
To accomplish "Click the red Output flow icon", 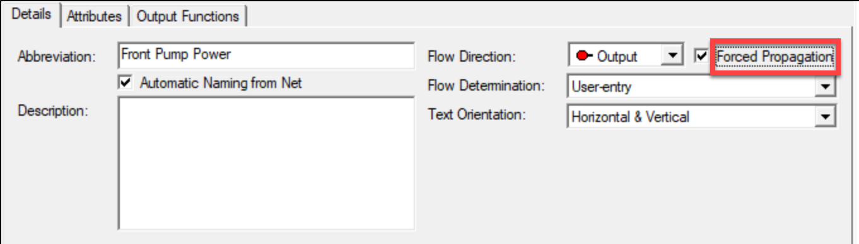I will (584, 56).
